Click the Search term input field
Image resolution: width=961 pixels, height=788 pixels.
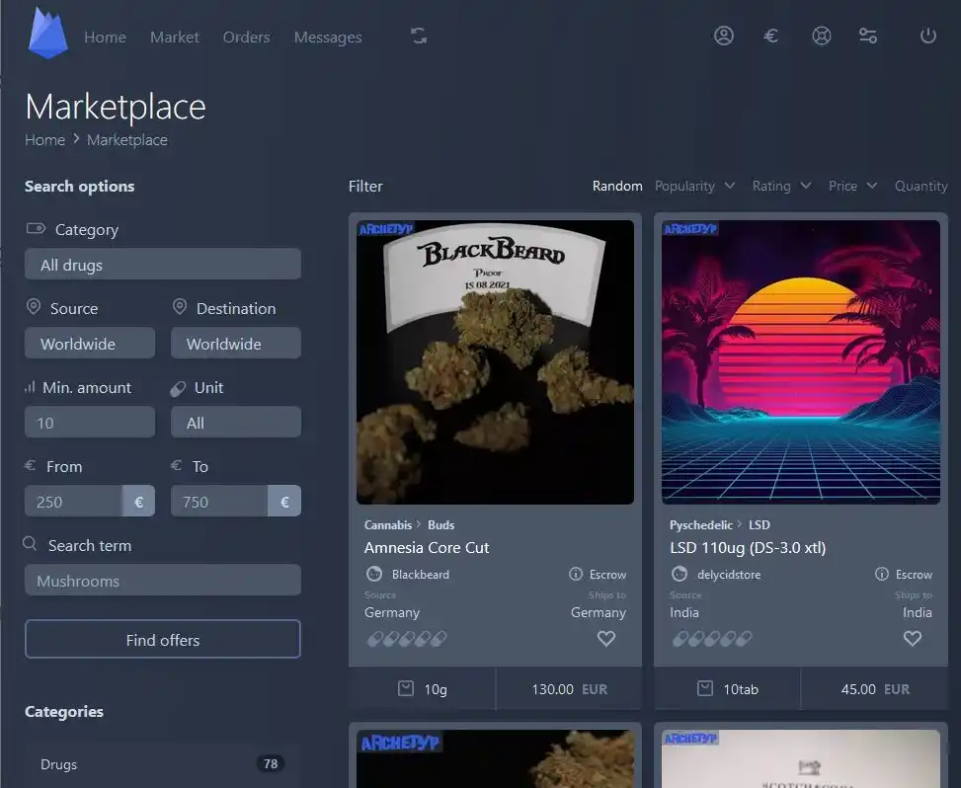pyautogui.click(x=163, y=581)
